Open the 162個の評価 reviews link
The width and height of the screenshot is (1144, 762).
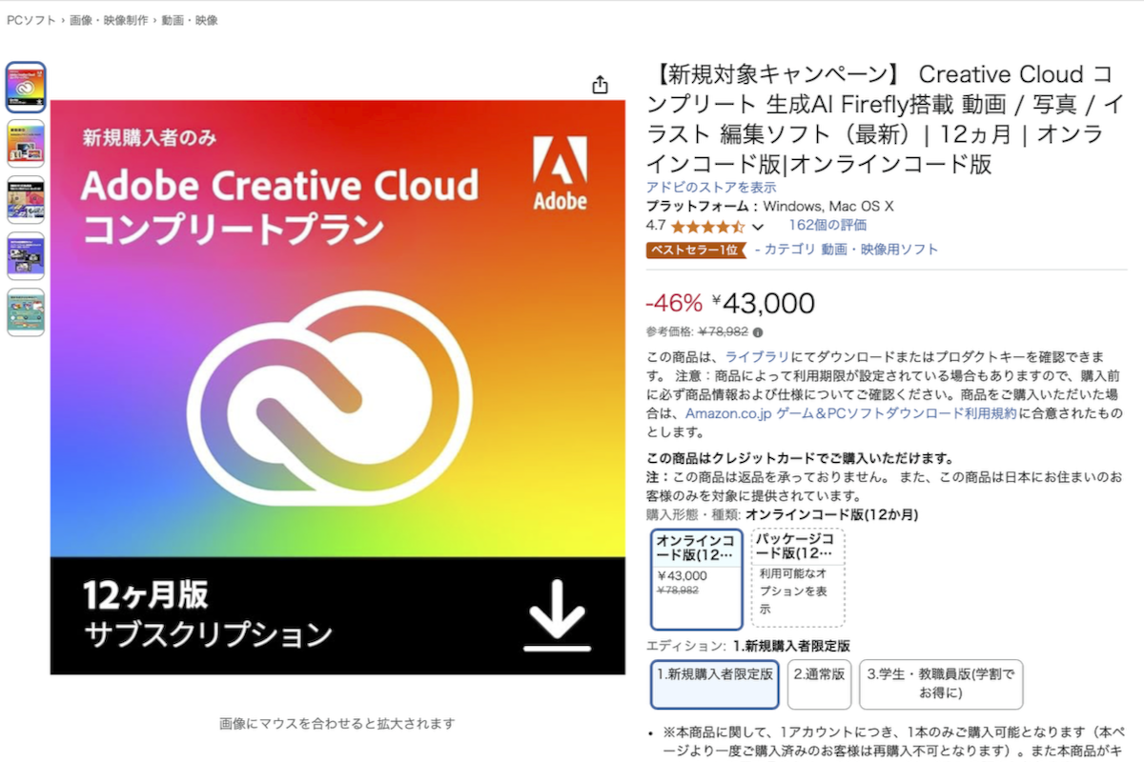(827, 226)
